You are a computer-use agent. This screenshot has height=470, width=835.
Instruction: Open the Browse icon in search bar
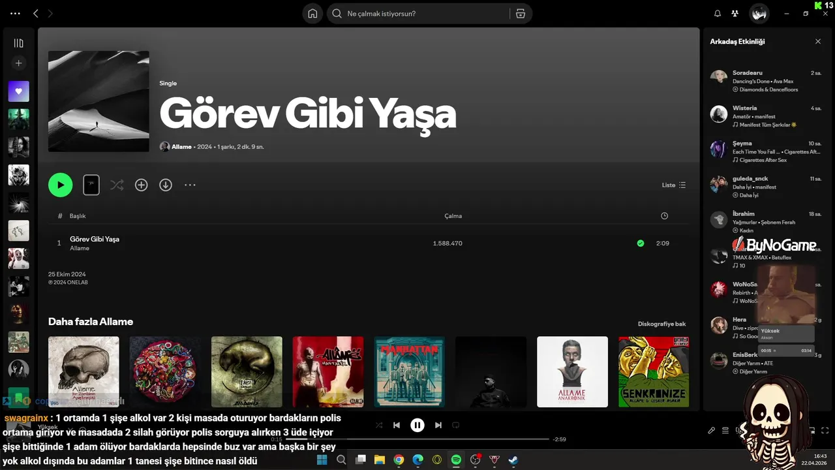(520, 13)
